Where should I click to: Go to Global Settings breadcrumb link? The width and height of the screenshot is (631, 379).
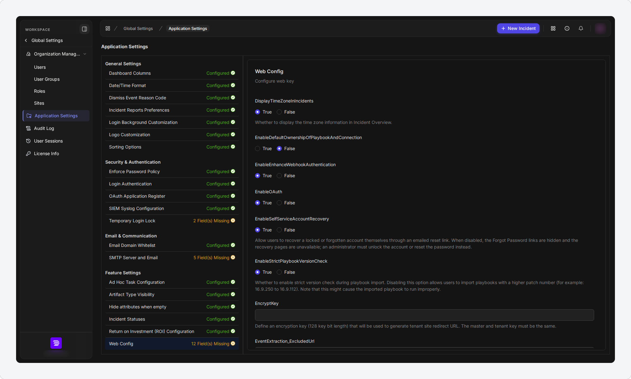(x=138, y=28)
